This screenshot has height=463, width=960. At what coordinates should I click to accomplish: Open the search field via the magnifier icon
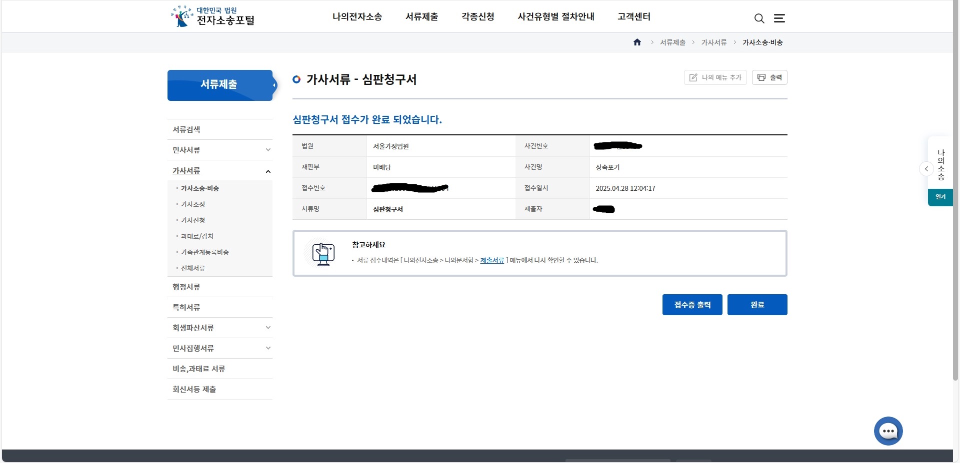click(759, 18)
